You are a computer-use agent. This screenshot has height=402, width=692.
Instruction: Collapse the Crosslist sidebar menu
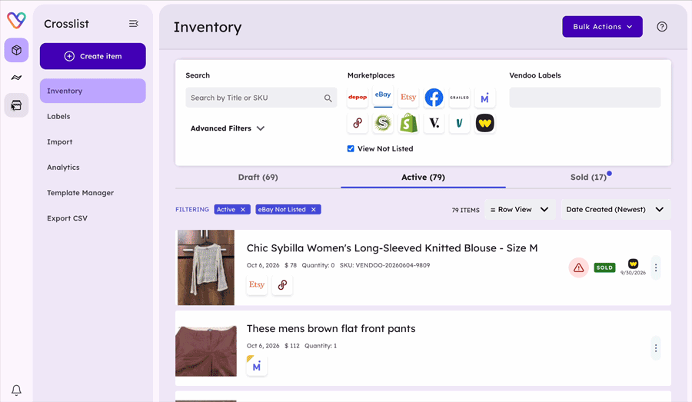pos(134,23)
